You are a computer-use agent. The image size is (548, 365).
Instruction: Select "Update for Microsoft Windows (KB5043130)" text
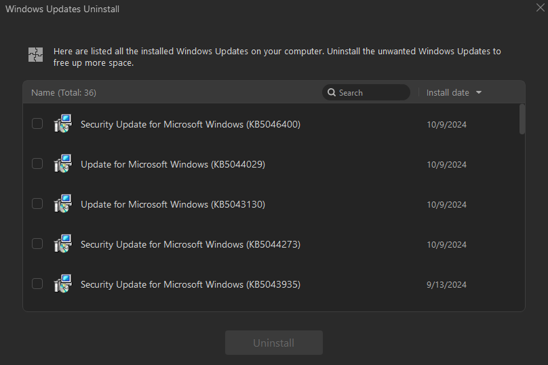pos(173,204)
